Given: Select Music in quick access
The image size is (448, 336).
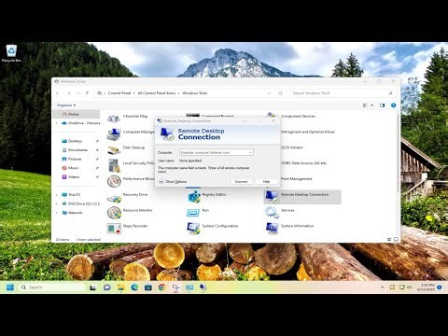Looking at the screenshot, I should (73, 168).
